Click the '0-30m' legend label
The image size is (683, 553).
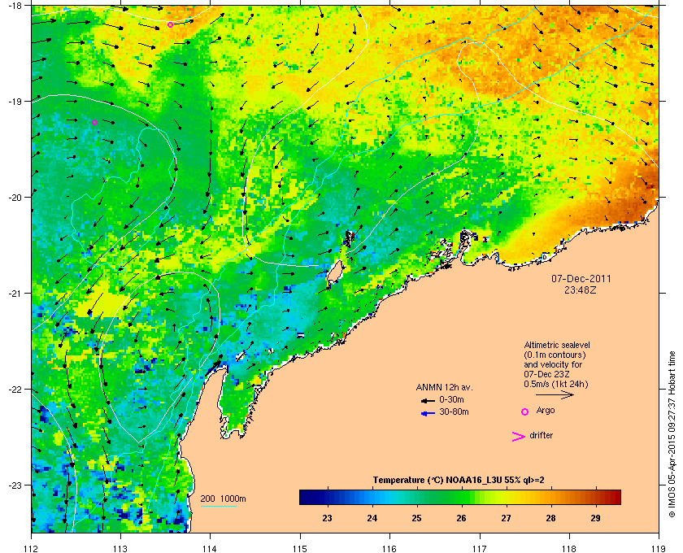451,399
